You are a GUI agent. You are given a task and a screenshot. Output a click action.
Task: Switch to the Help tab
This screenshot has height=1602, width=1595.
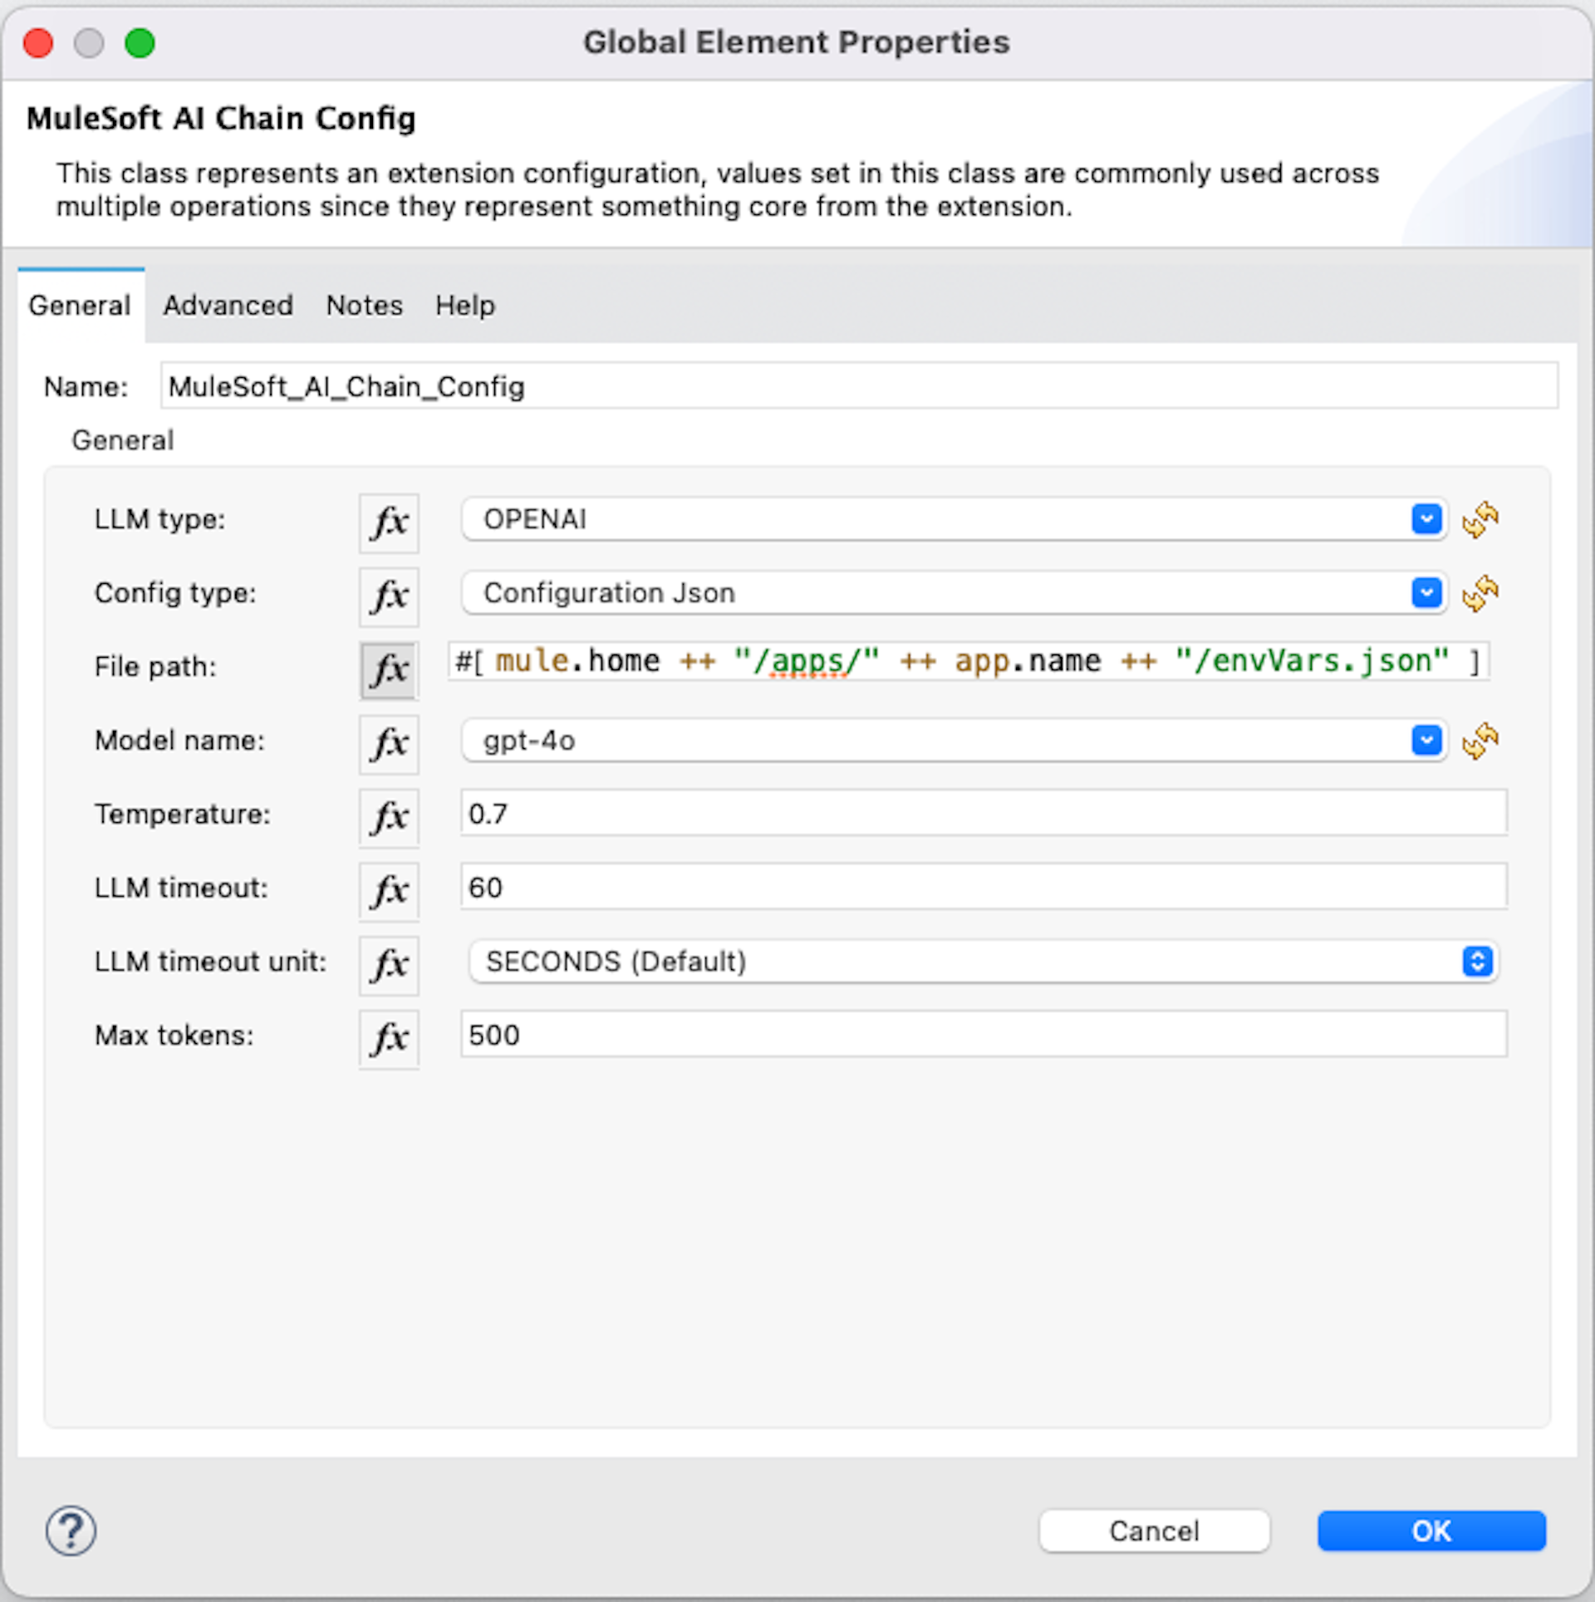[465, 306]
